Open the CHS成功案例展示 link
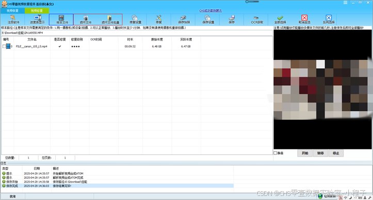 [210, 11]
